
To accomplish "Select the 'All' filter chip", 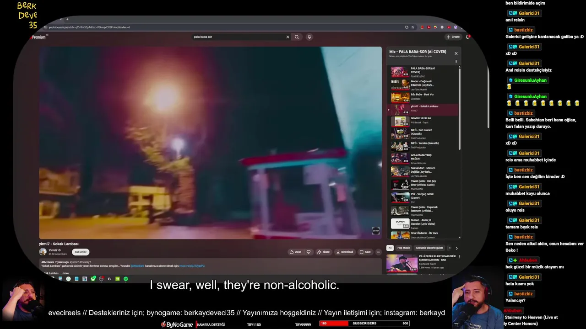I will coord(390,248).
